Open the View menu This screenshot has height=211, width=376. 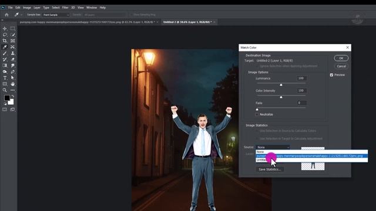coord(80,8)
